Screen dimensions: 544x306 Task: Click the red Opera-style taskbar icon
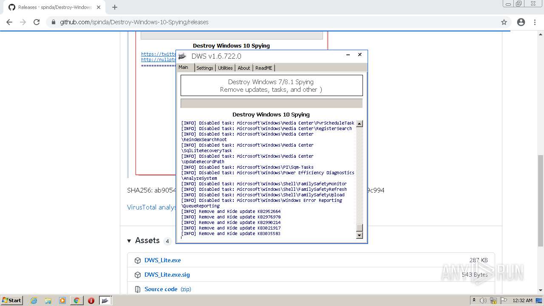tap(91, 300)
